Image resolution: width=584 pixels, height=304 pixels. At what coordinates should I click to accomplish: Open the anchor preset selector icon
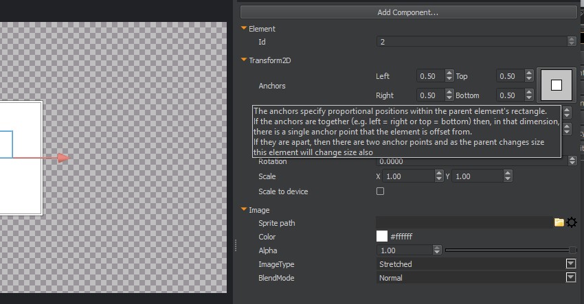click(x=557, y=85)
